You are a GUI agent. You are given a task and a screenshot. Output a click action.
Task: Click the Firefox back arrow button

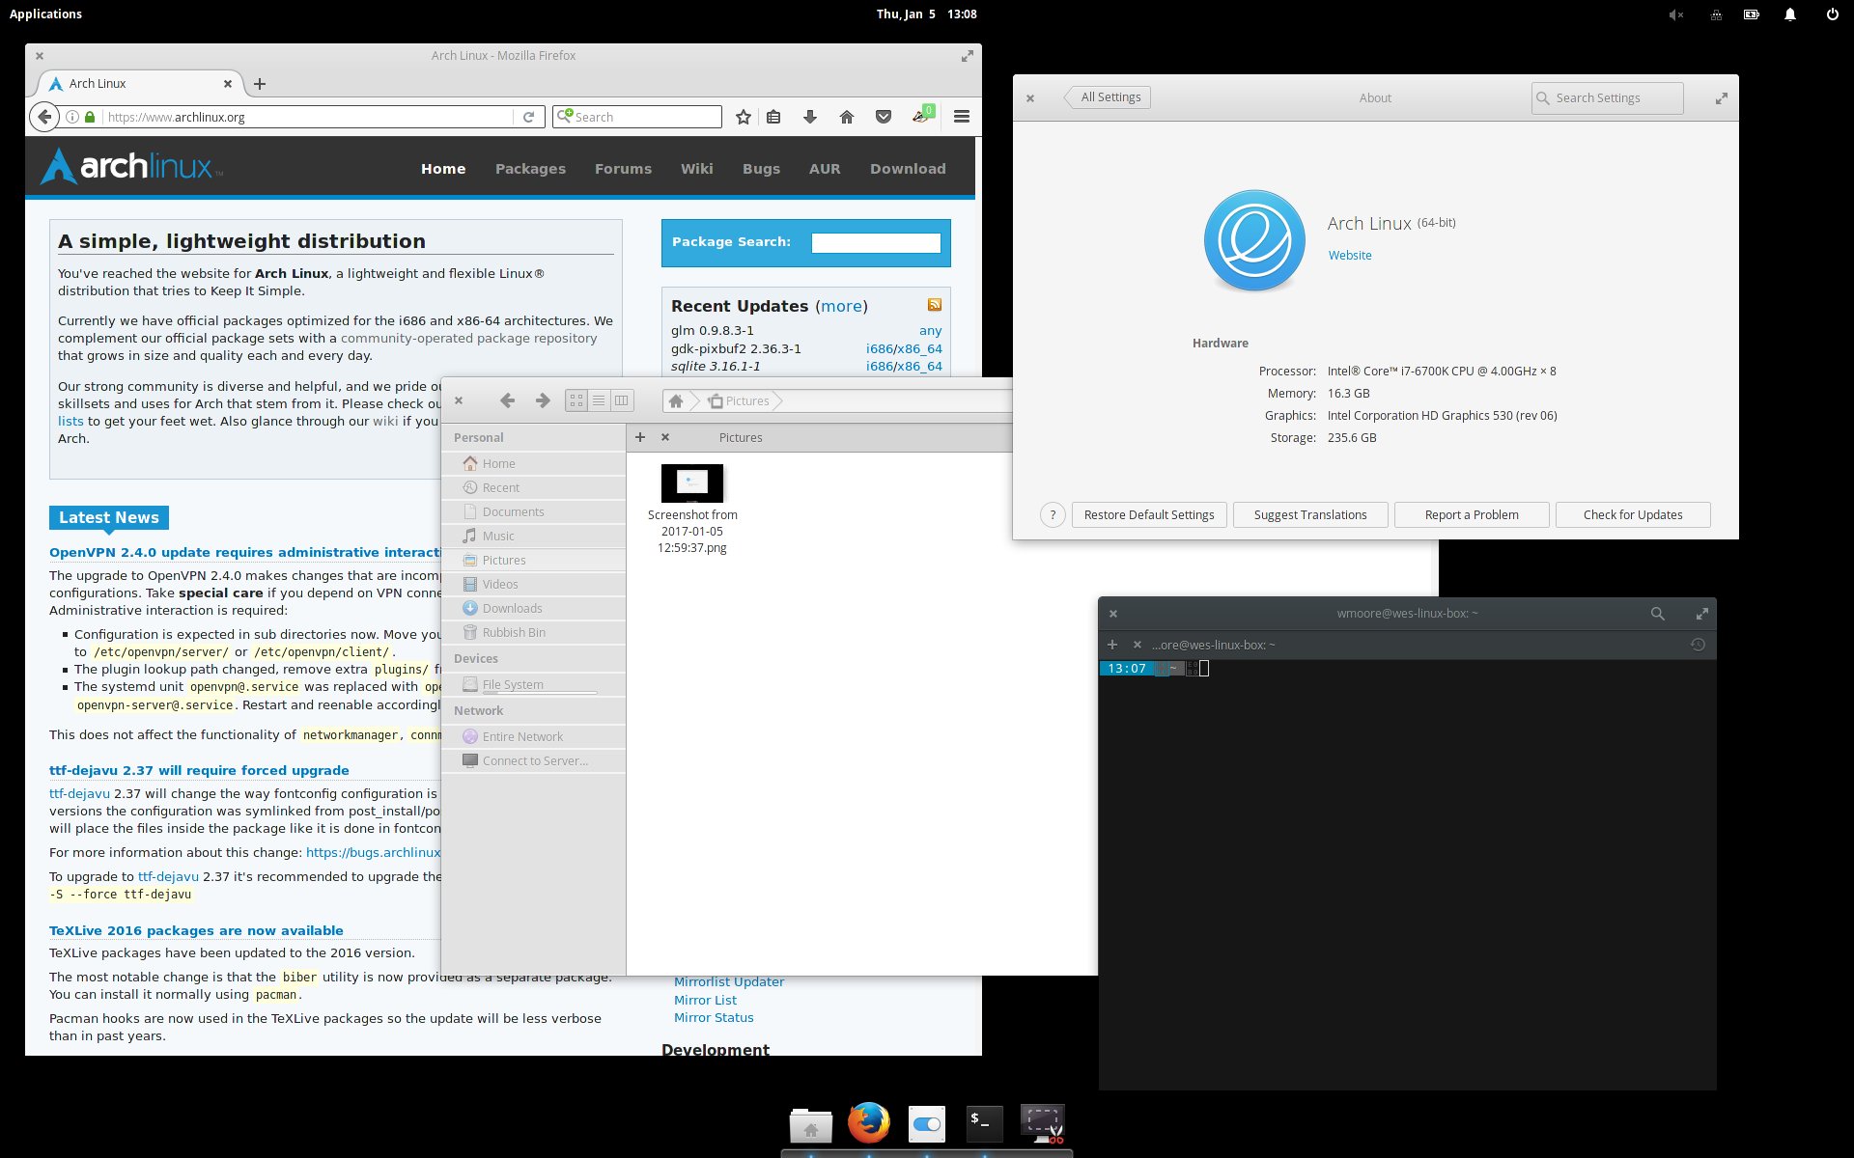[x=44, y=117]
